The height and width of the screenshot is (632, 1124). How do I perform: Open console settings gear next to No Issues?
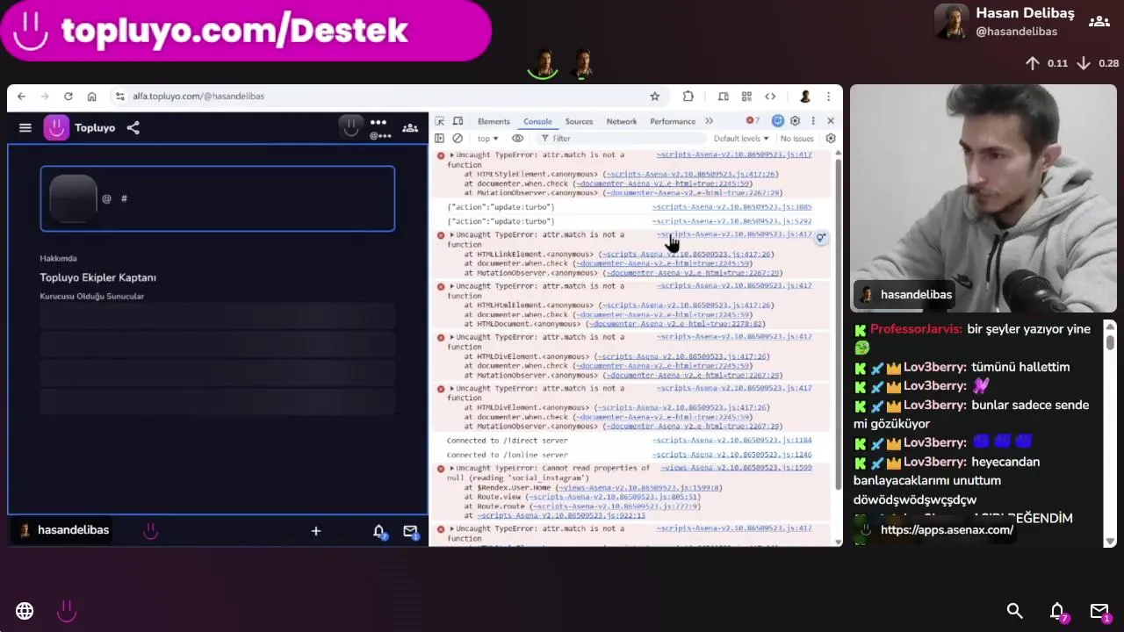tap(831, 139)
